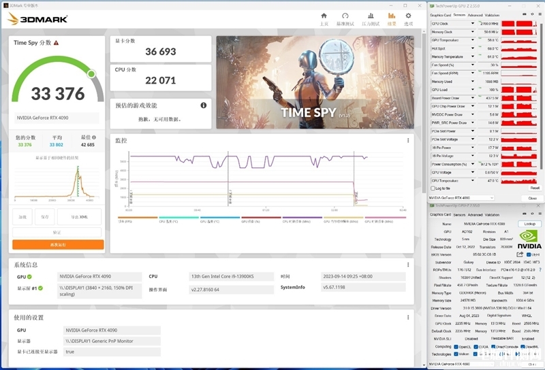Viewport: 545px width, 370px height.
Task: Click GPU-Z Sensors window screenshot camera icon
Action: (x=525, y=14)
